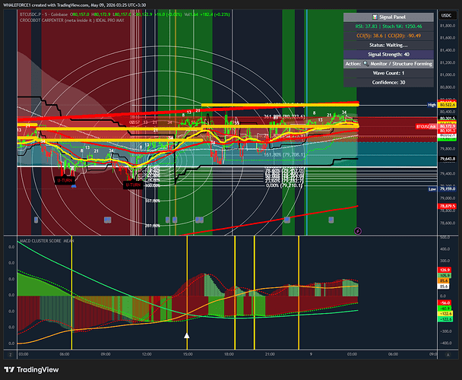Click the yellow vertical line at 15:00
The width and height of the screenshot is (462, 380).
coord(187,293)
